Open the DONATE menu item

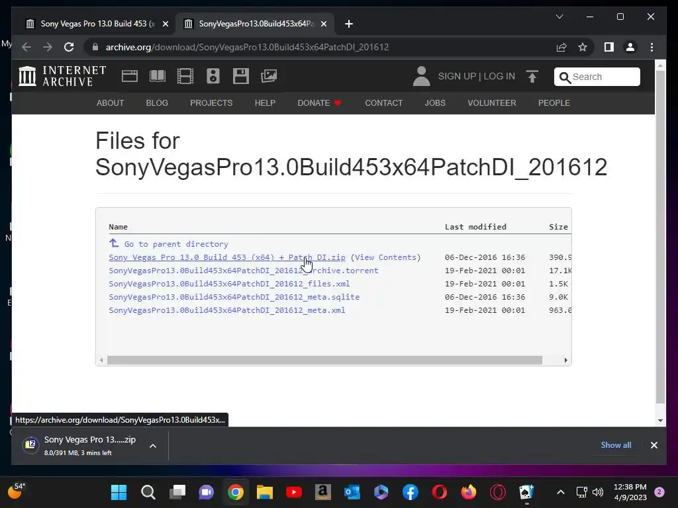click(319, 103)
